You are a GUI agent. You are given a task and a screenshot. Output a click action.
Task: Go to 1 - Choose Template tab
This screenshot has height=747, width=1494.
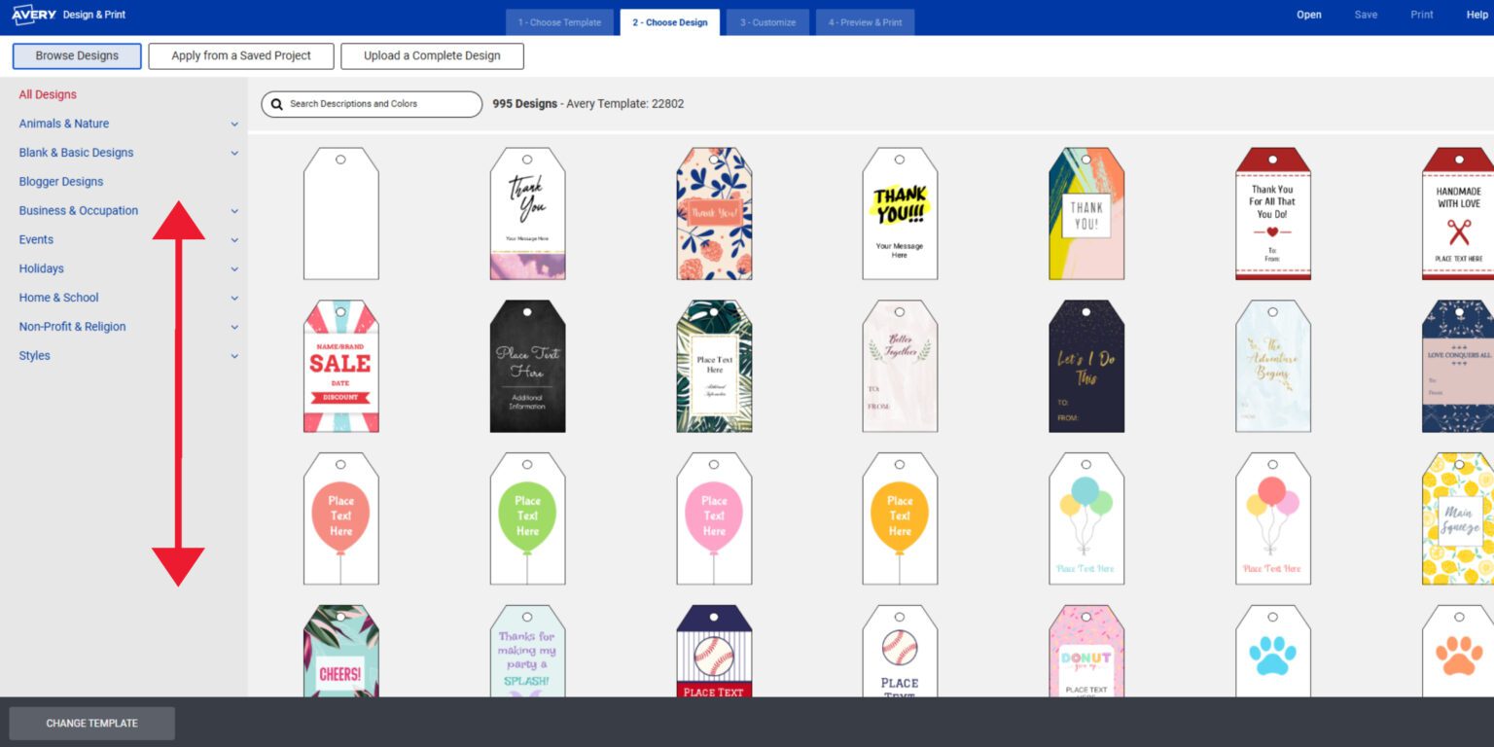click(559, 22)
